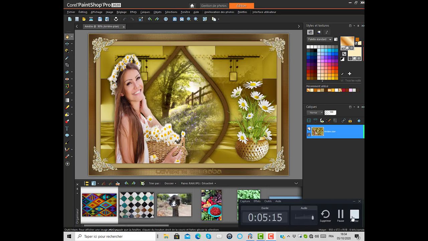428x241 pixels.
Task: Select the Paint Brush tool
Action: coord(67,93)
